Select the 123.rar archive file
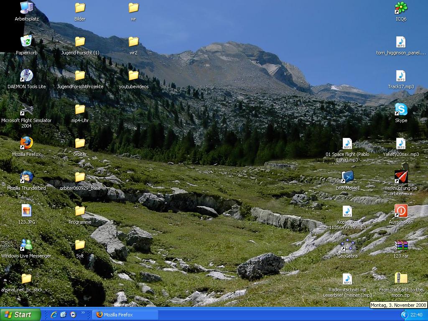 401,245
